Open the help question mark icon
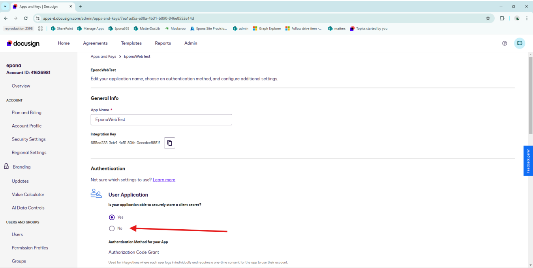Image resolution: width=533 pixels, height=268 pixels. point(505,43)
